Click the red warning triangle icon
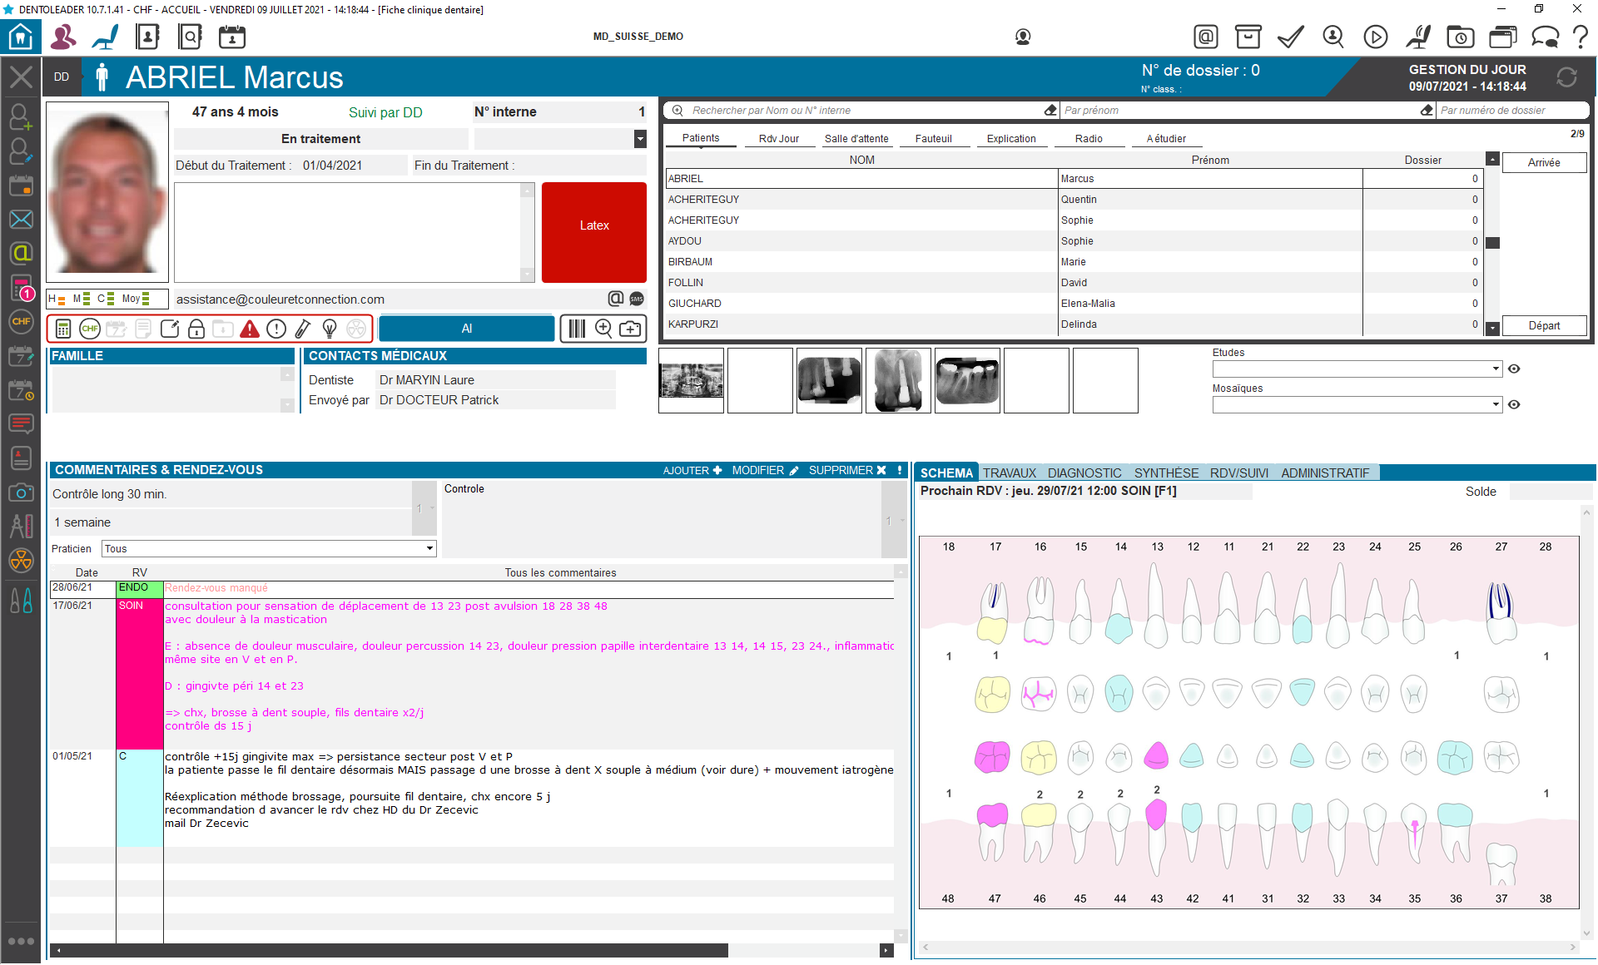The width and height of the screenshot is (1598, 965). click(x=250, y=329)
